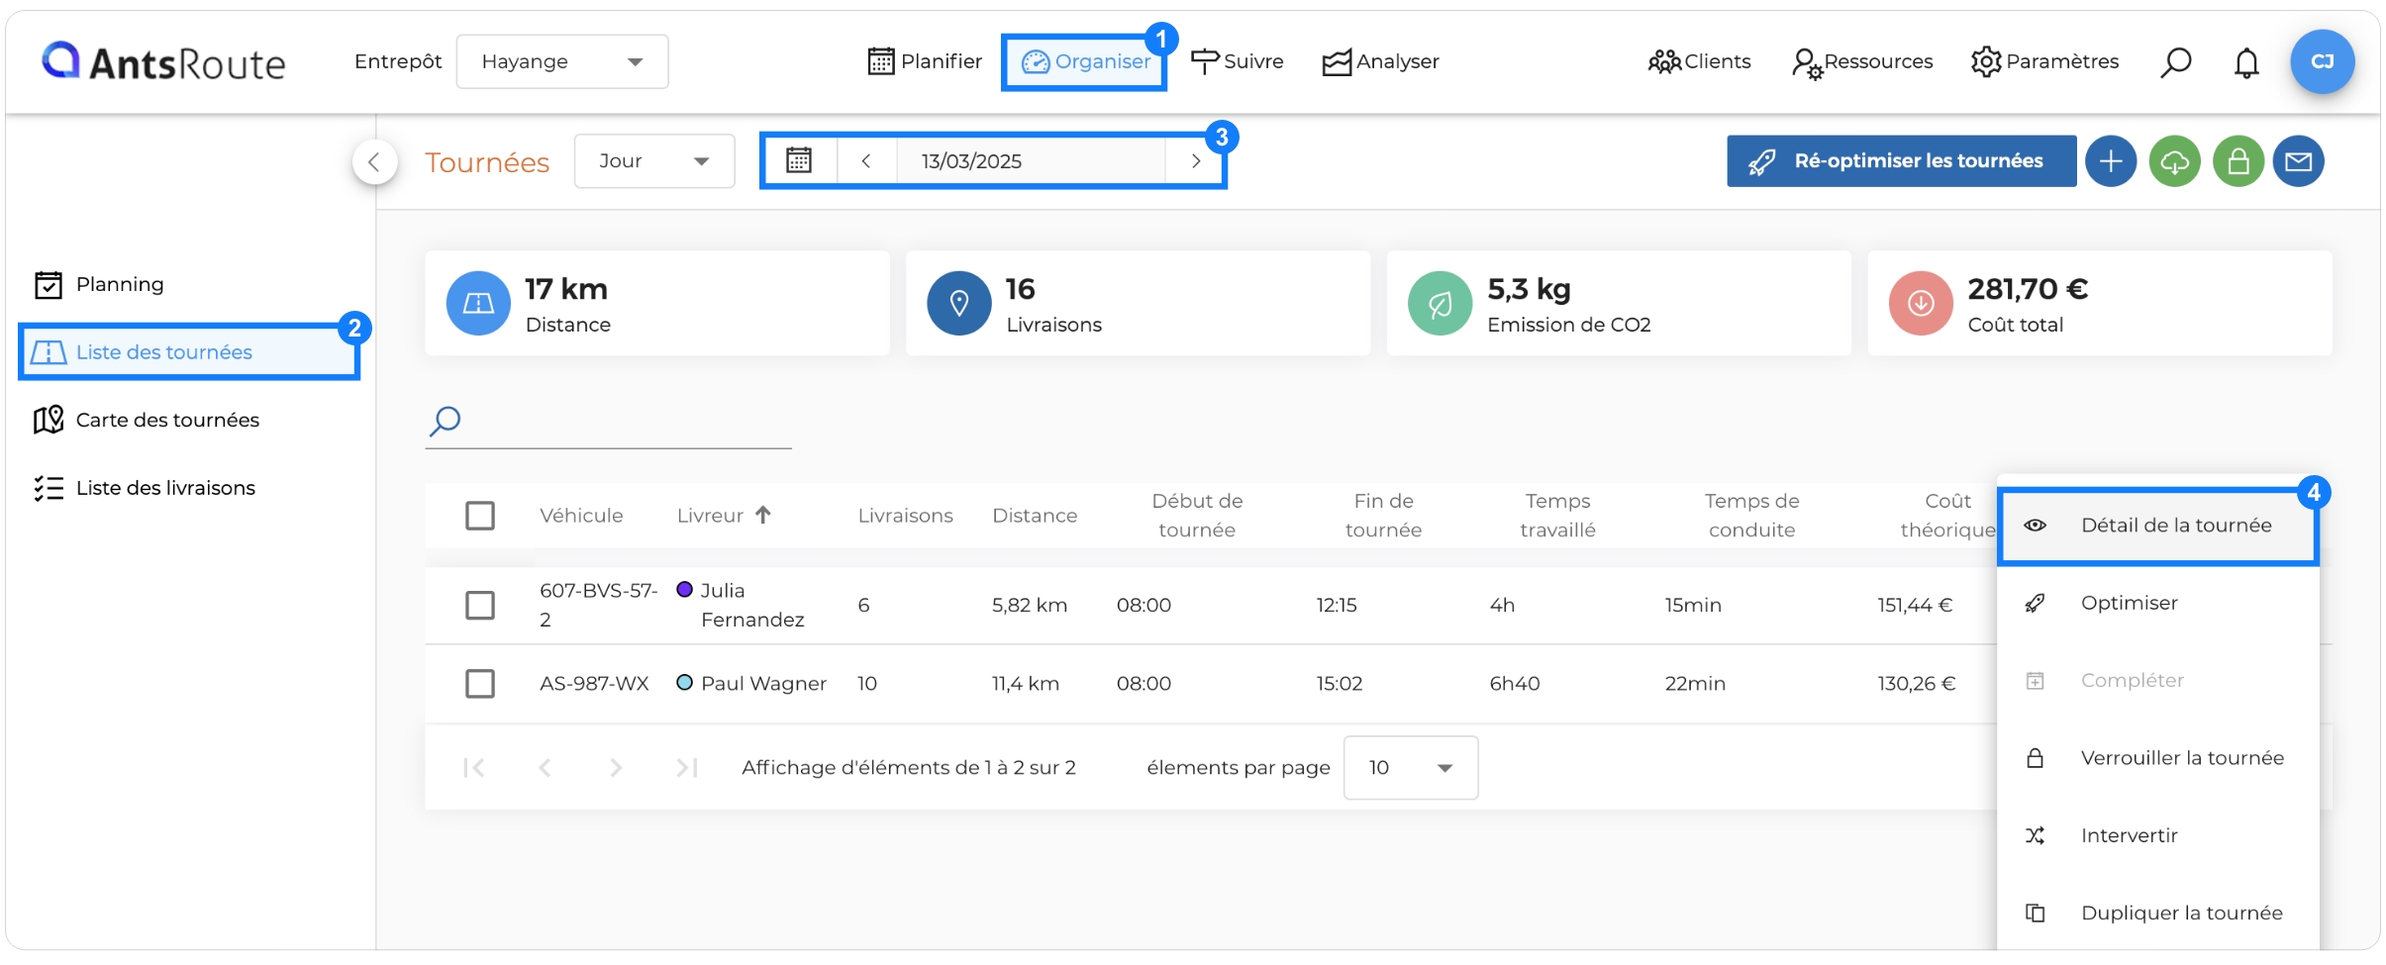Click the AS-987-WX vehicle cell

pyautogui.click(x=594, y=683)
